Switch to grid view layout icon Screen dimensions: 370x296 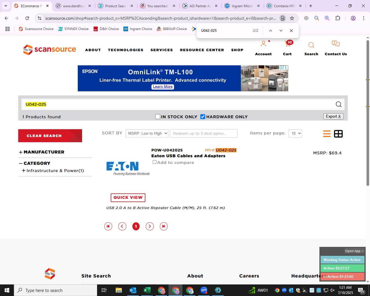point(338,134)
